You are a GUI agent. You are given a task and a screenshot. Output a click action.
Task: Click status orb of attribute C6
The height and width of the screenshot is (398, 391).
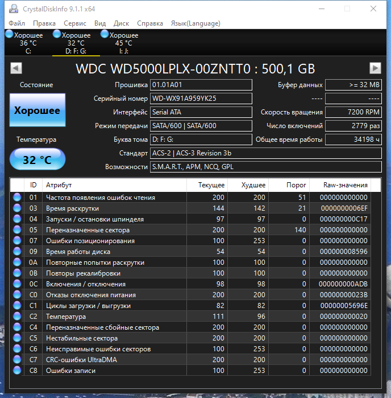[17, 349]
